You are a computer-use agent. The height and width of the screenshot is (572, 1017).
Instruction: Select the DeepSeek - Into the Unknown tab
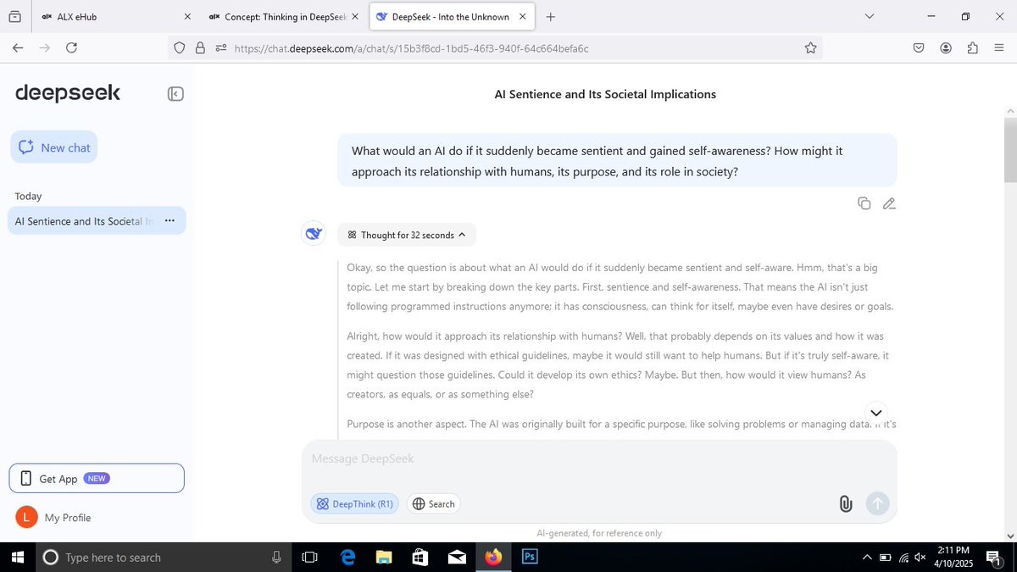click(451, 16)
